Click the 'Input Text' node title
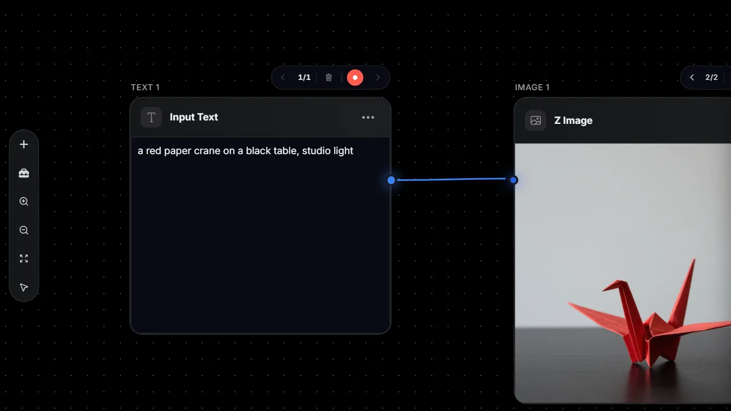Screen dimensions: 731x411 pos(194,117)
